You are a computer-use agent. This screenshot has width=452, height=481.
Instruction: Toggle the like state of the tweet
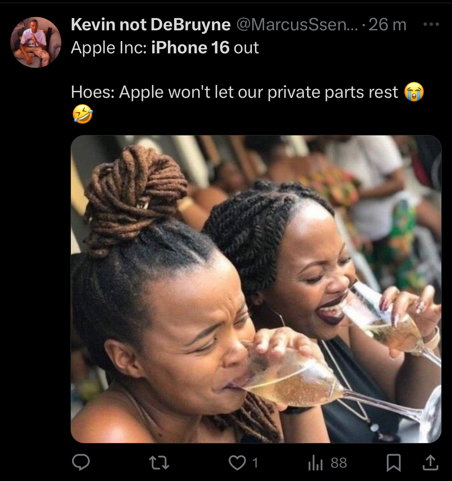pyautogui.click(x=237, y=462)
